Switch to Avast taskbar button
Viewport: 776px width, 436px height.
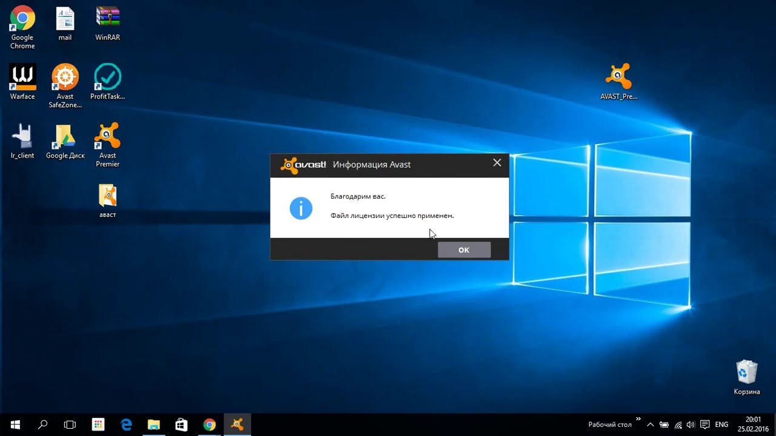click(x=237, y=424)
